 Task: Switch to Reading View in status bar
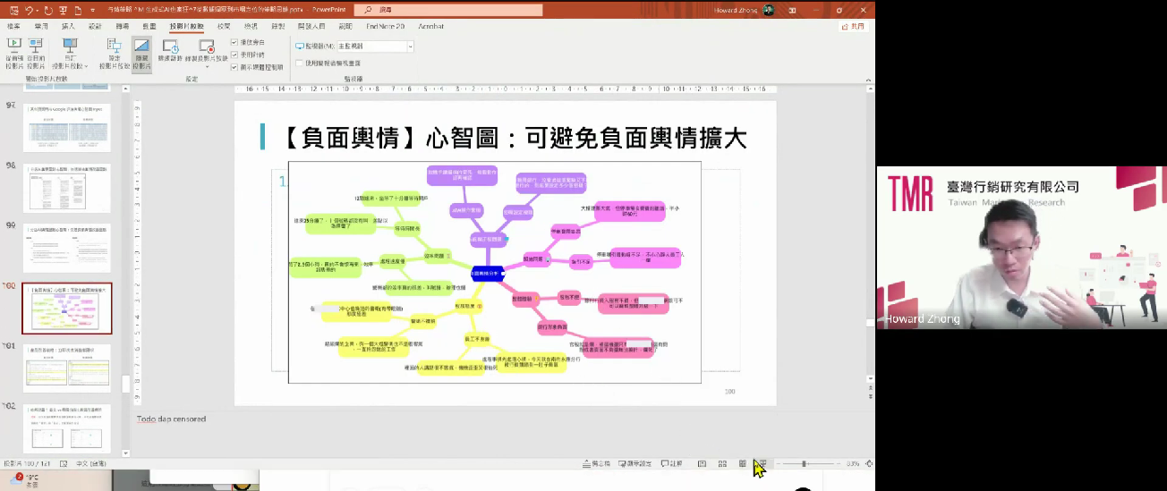(x=743, y=464)
